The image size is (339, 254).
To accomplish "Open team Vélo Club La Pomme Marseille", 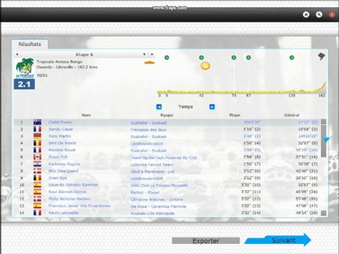I will 159,185.
